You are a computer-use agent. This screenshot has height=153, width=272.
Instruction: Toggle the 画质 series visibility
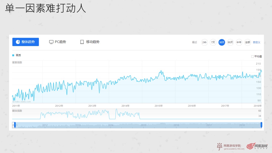(16, 55)
